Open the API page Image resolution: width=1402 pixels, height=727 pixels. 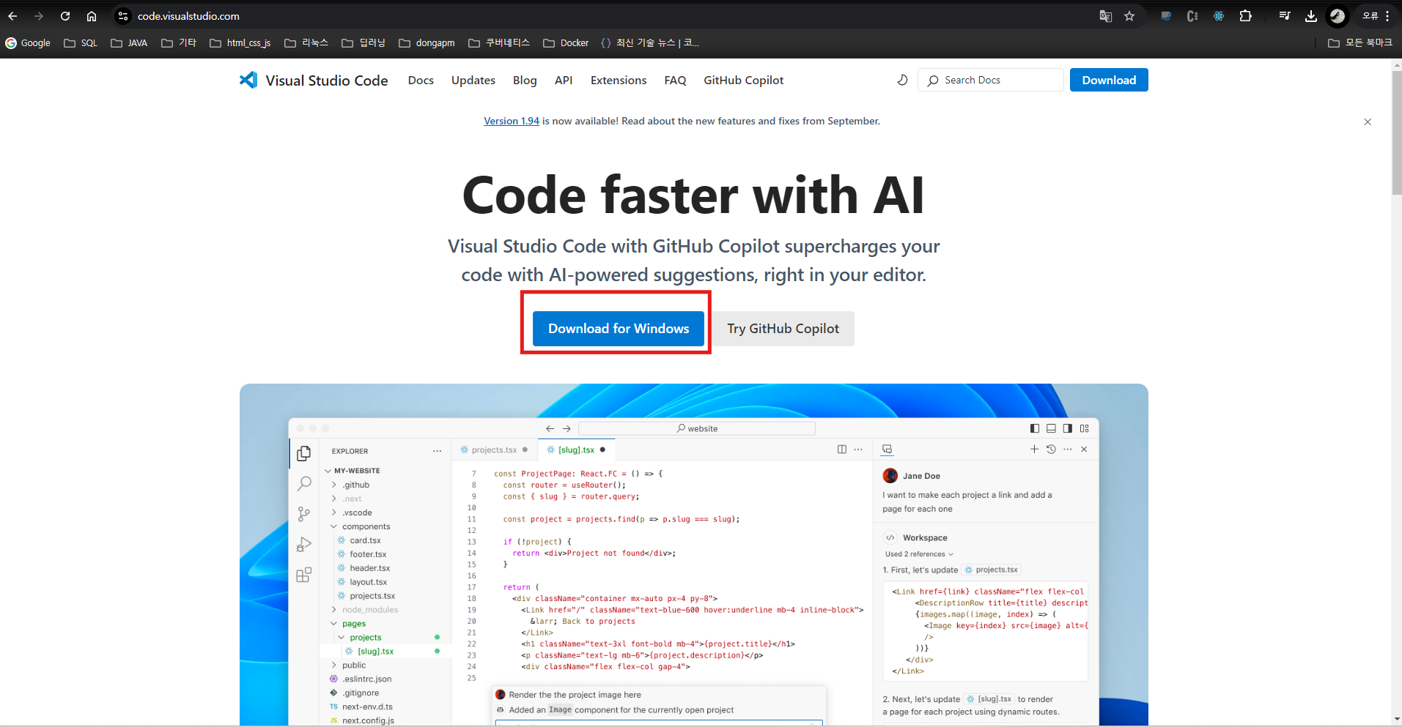coord(564,81)
